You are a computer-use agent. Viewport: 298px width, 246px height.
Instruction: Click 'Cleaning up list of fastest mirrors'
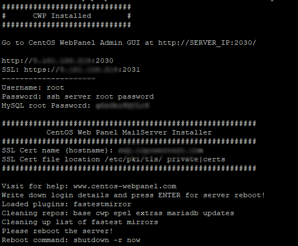point(80,222)
